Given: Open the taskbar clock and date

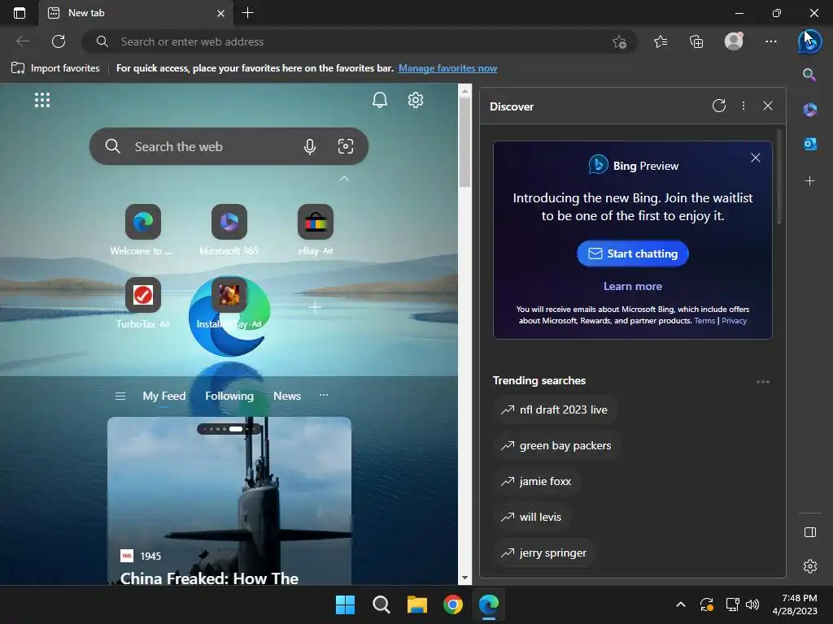Looking at the screenshot, I should point(795,604).
